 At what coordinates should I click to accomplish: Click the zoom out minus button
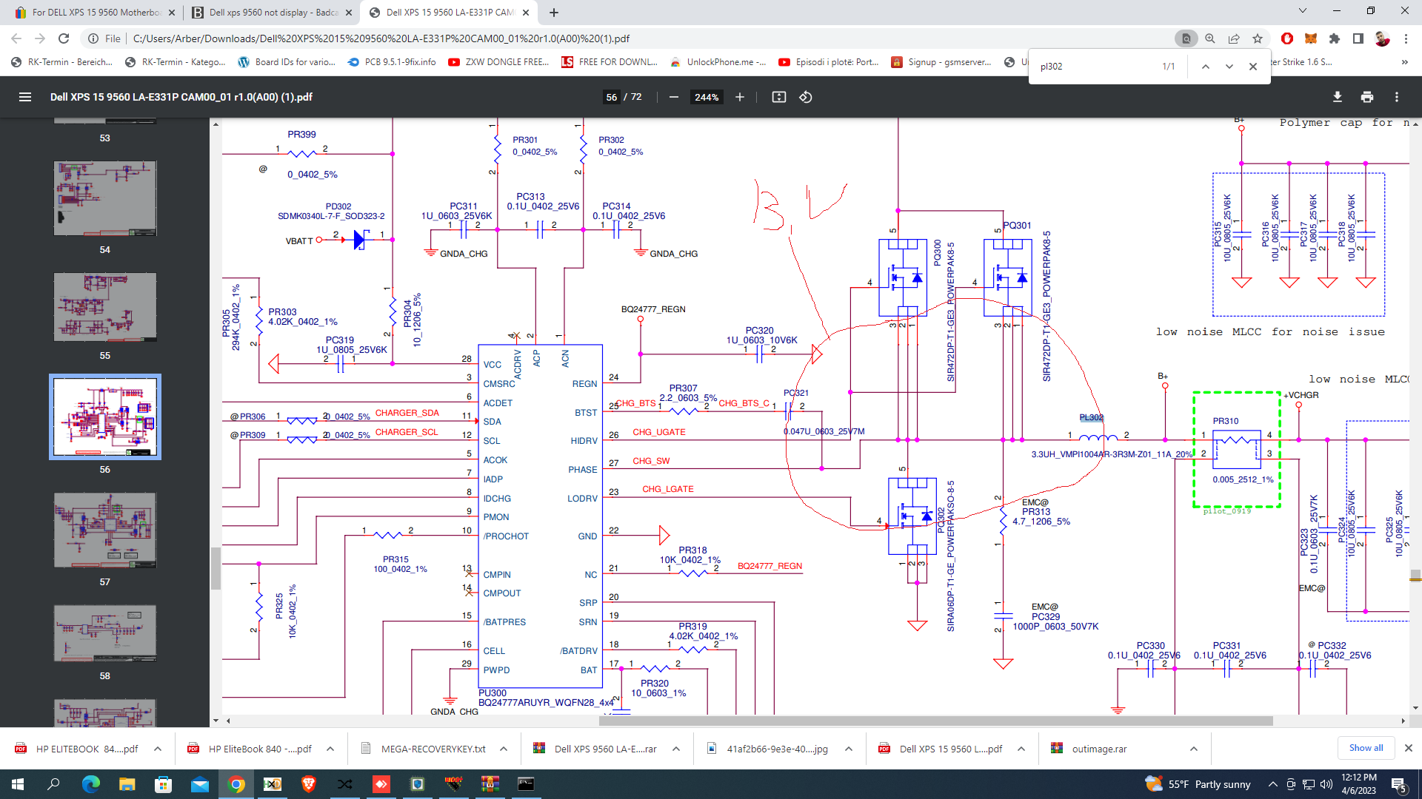click(x=673, y=97)
